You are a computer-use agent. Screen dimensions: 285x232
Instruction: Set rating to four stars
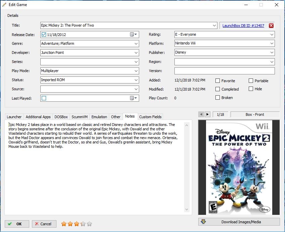point(83,224)
